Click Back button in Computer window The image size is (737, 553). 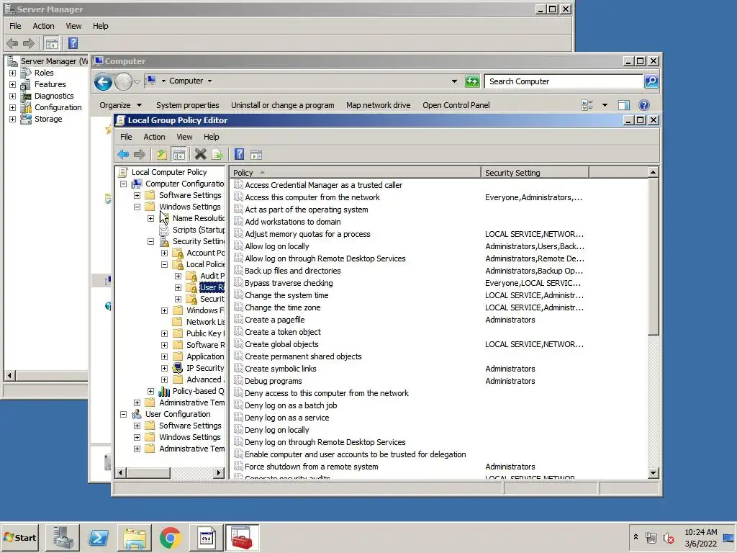pos(103,82)
